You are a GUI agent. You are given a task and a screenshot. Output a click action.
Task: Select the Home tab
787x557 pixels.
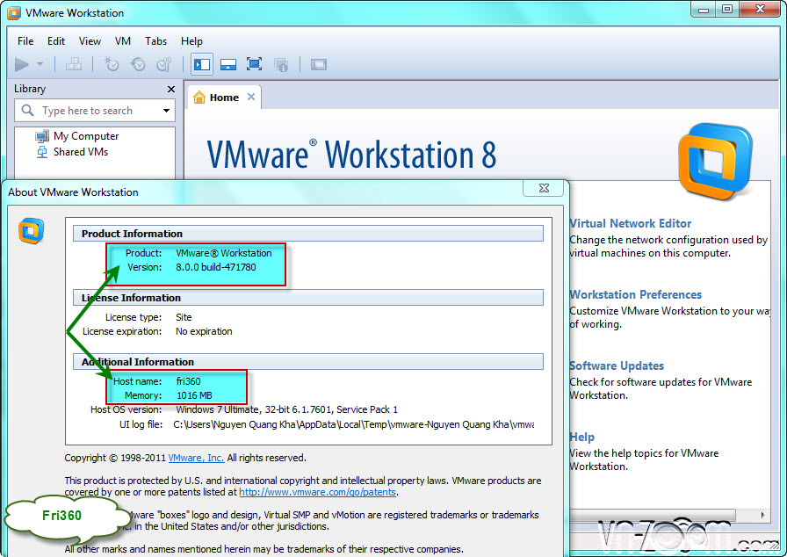click(224, 98)
